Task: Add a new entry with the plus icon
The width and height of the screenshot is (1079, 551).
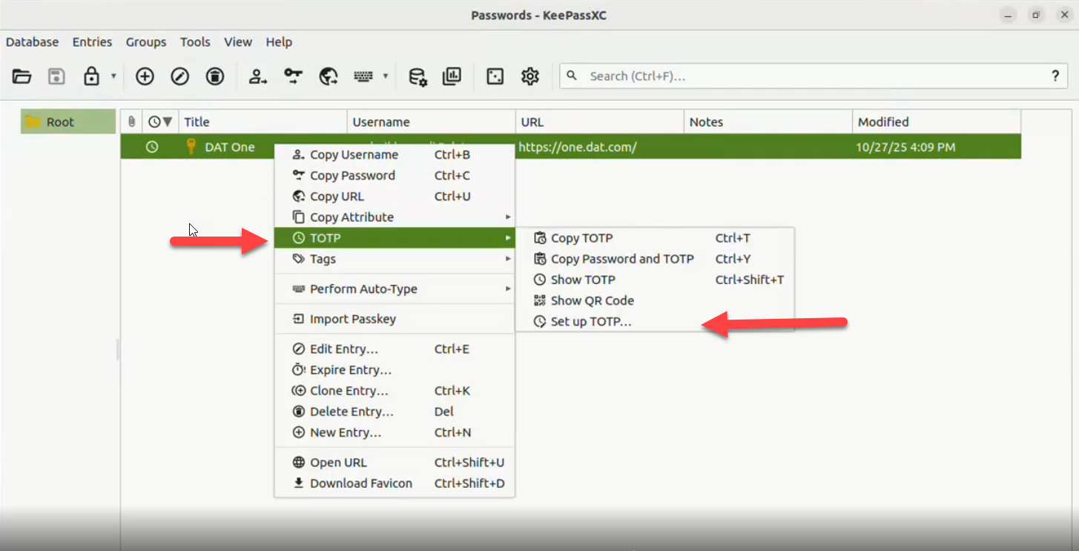Action: pyautogui.click(x=145, y=76)
